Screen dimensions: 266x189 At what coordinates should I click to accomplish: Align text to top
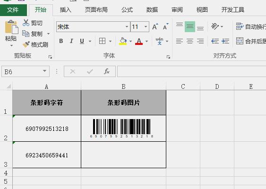click(x=180, y=25)
